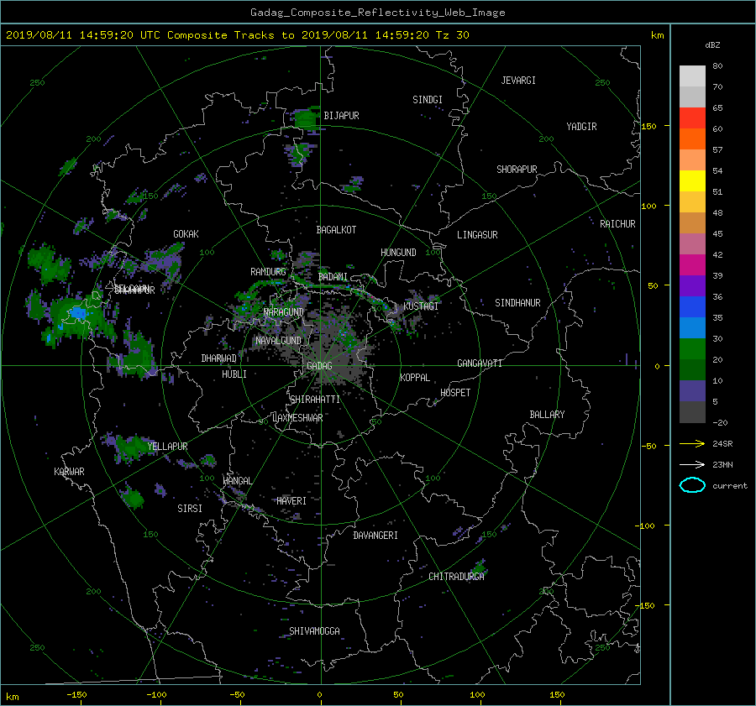This screenshot has height=706, width=756.
Task: Pick the yellow 51–54 dBZ legend swatch
Action: 692,181
